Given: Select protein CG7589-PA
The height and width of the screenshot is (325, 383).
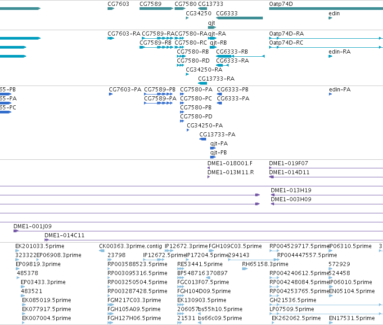Looking at the screenshot, I should click(160, 99).
